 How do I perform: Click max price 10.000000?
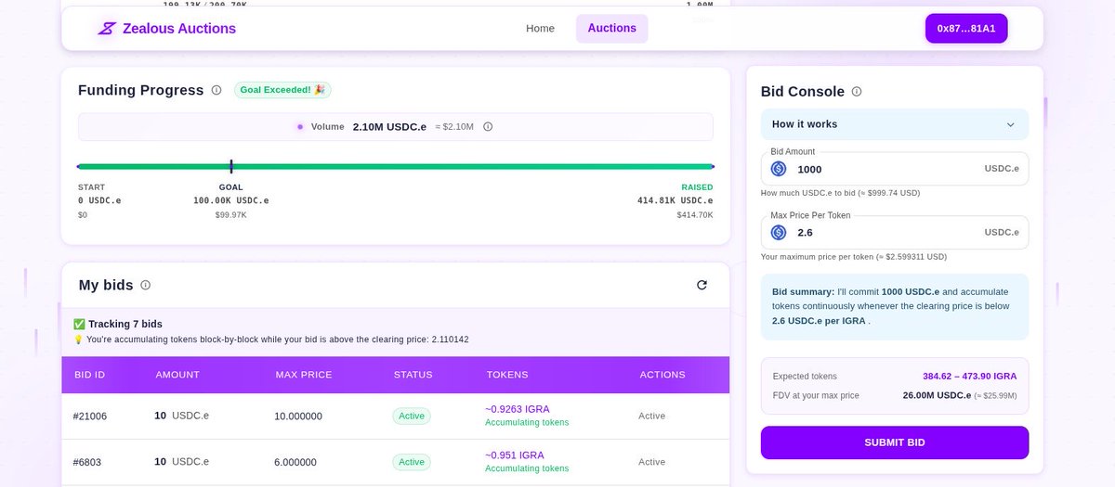point(298,417)
